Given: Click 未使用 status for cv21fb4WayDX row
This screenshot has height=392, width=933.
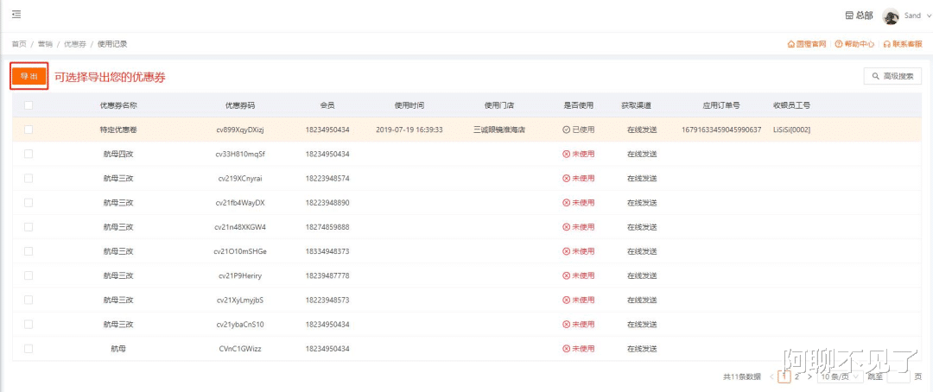Looking at the screenshot, I should (x=578, y=203).
